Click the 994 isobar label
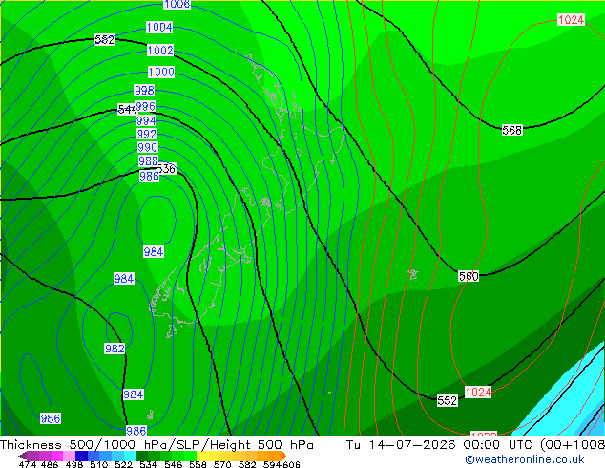605x468 pixels. pos(146,120)
